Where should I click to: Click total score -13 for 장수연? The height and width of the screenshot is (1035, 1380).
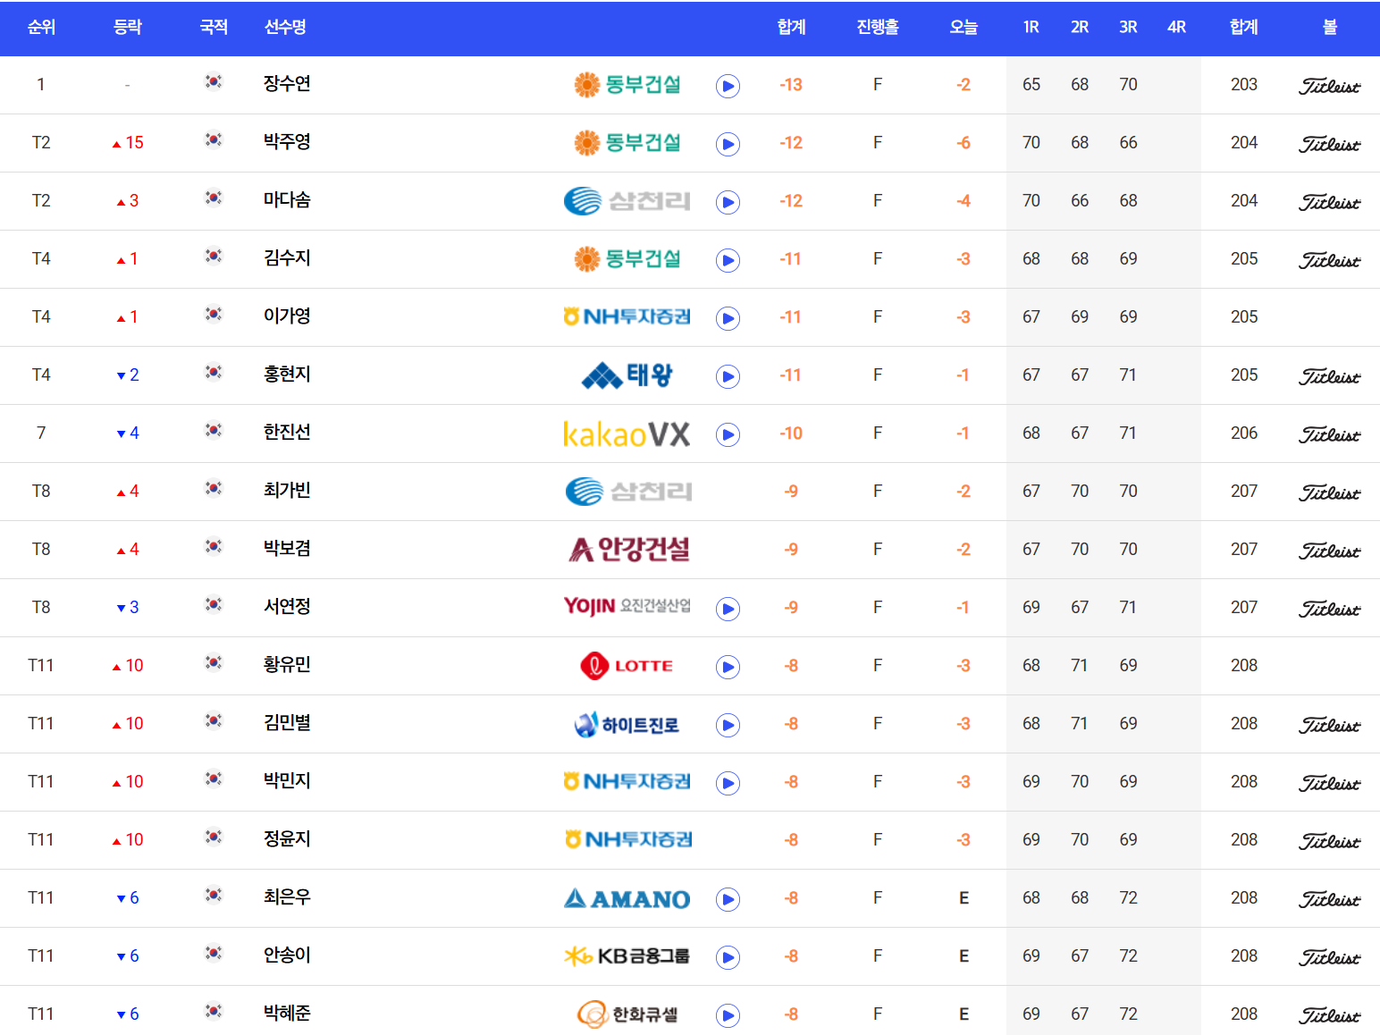click(x=791, y=85)
